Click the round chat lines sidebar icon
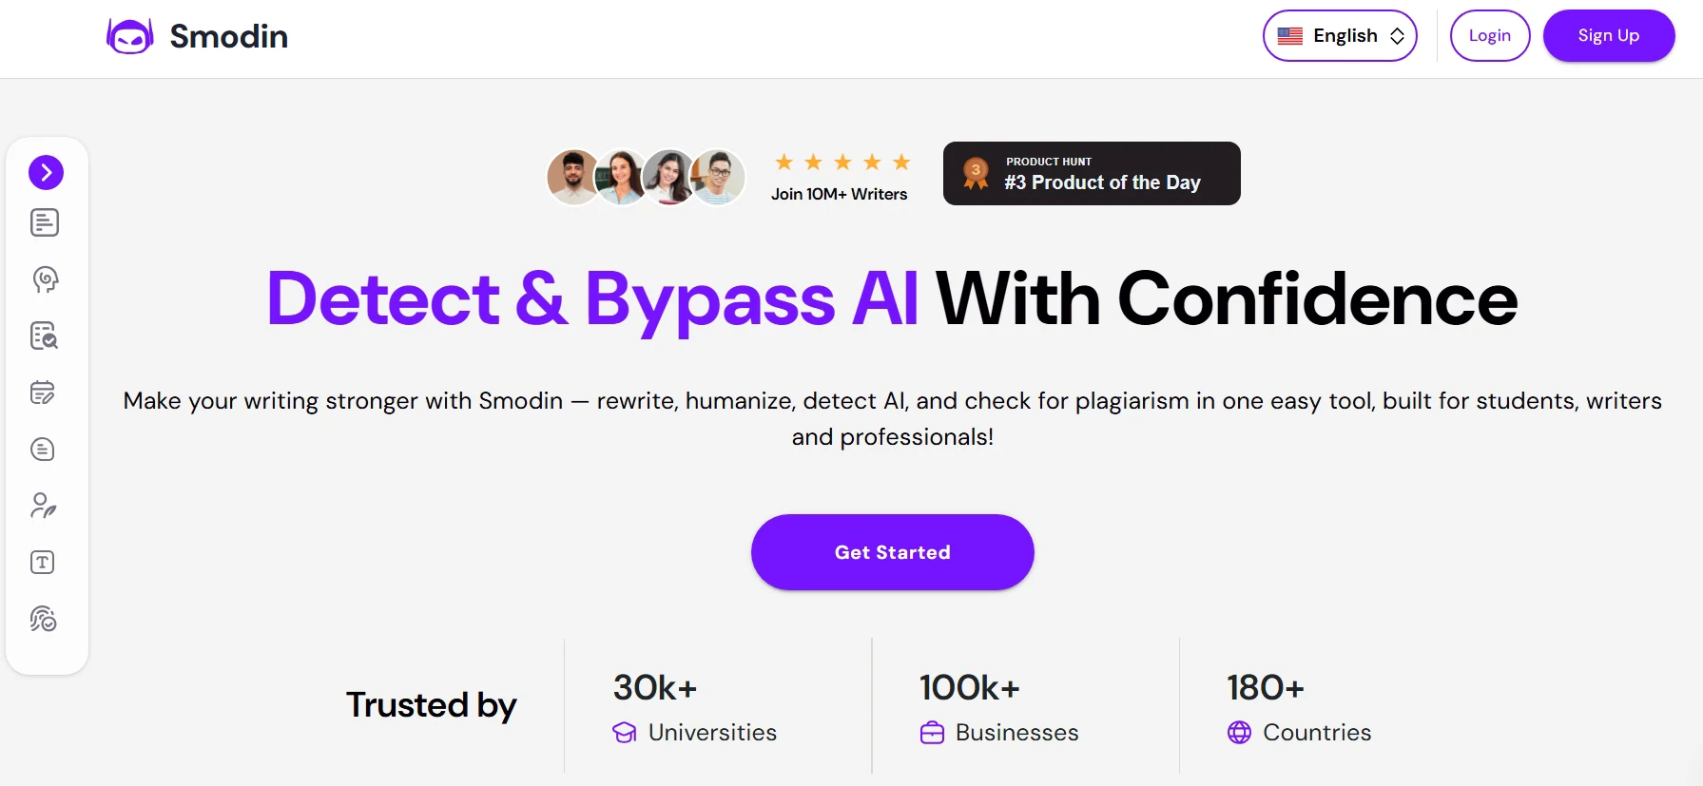The width and height of the screenshot is (1703, 786). click(43, 450)
